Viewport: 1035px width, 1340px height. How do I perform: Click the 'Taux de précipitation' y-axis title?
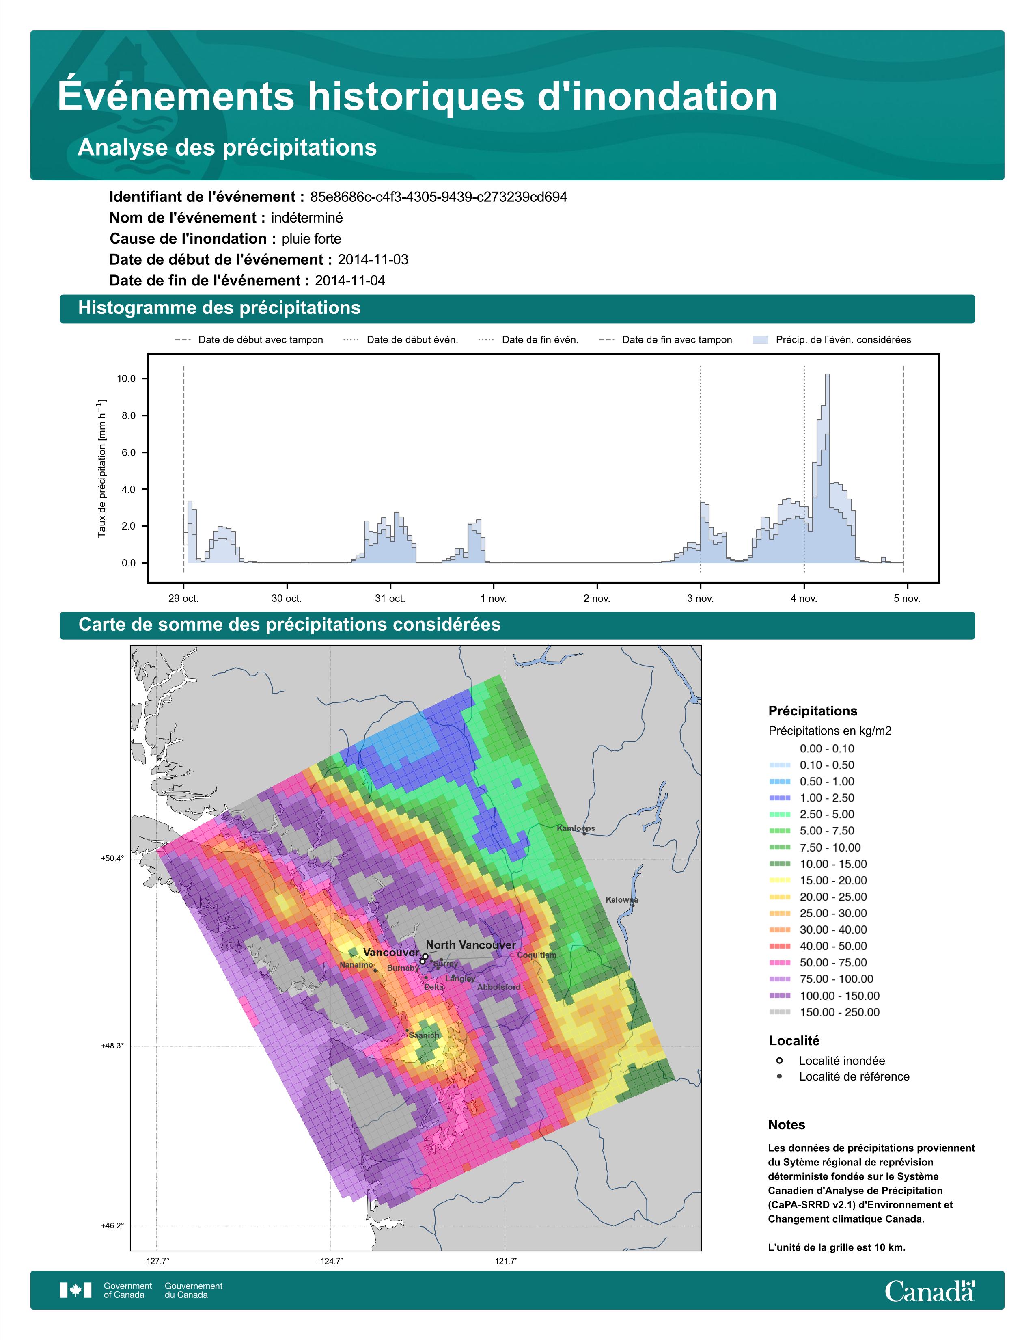(102, 468)
